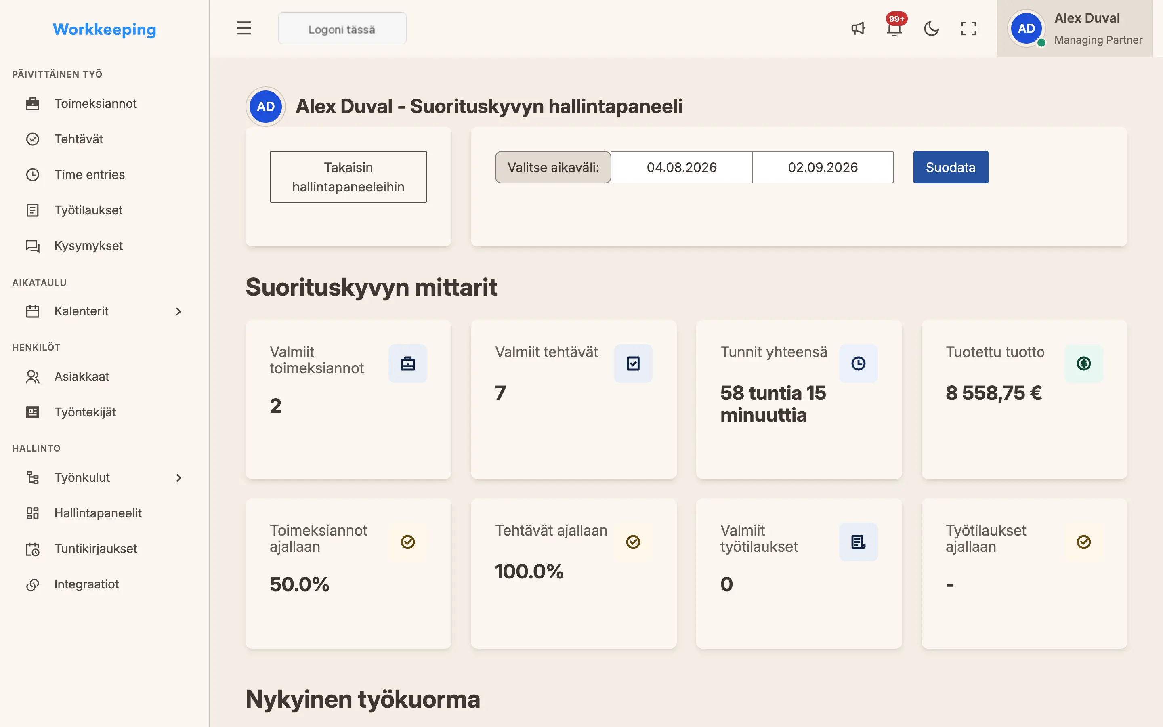The width and height of the screenshot is (1163, 727).
Task: Go to Time entries
Action: 104,174
